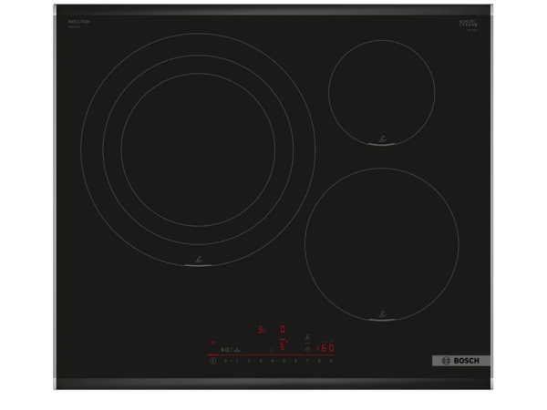Tap the pan marker on bottom right zone
547x410 pixels.
382,315
